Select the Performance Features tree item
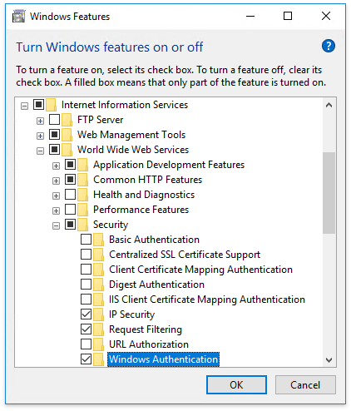Image resolution: width=351 pixels, height=411 pixels. click(x=141, y=210)
